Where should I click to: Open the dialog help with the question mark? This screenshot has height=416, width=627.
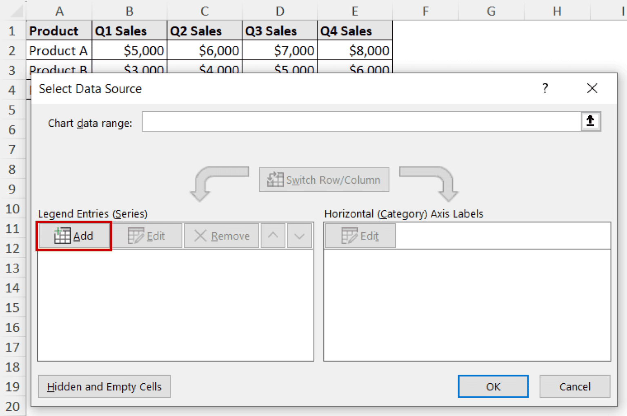[x=545, y=88]
